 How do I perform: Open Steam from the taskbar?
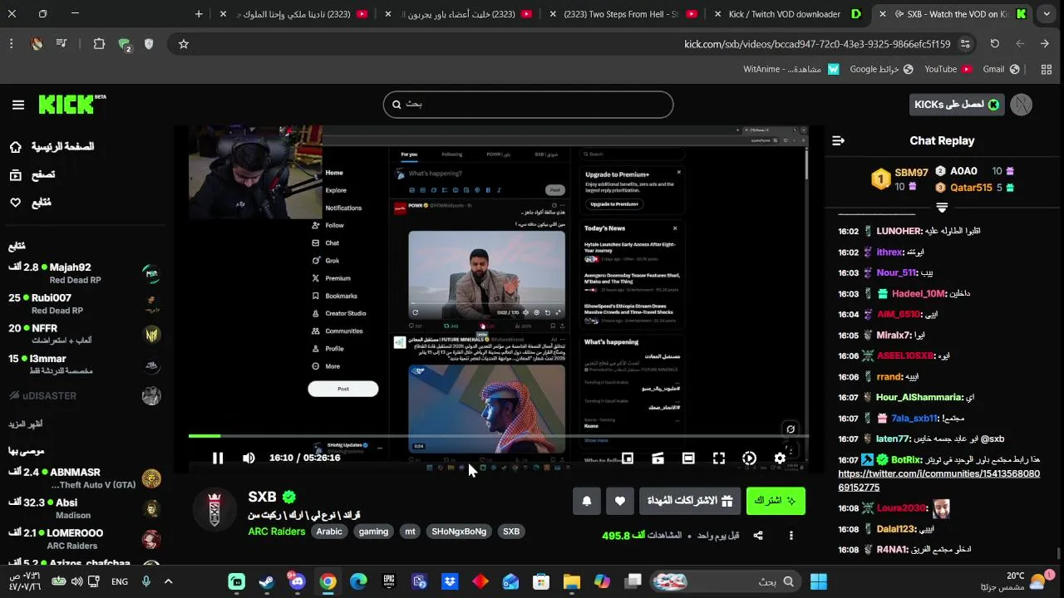267,581
